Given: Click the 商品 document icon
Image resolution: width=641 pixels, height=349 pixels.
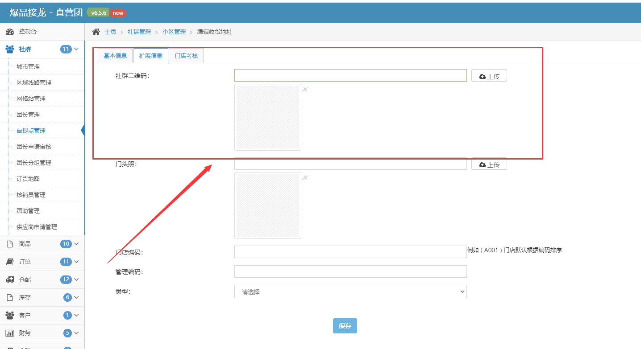Looking at the screenshot, I should 9,244.
